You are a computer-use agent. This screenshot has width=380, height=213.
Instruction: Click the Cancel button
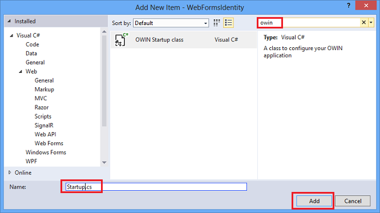[x=353, y=201]
